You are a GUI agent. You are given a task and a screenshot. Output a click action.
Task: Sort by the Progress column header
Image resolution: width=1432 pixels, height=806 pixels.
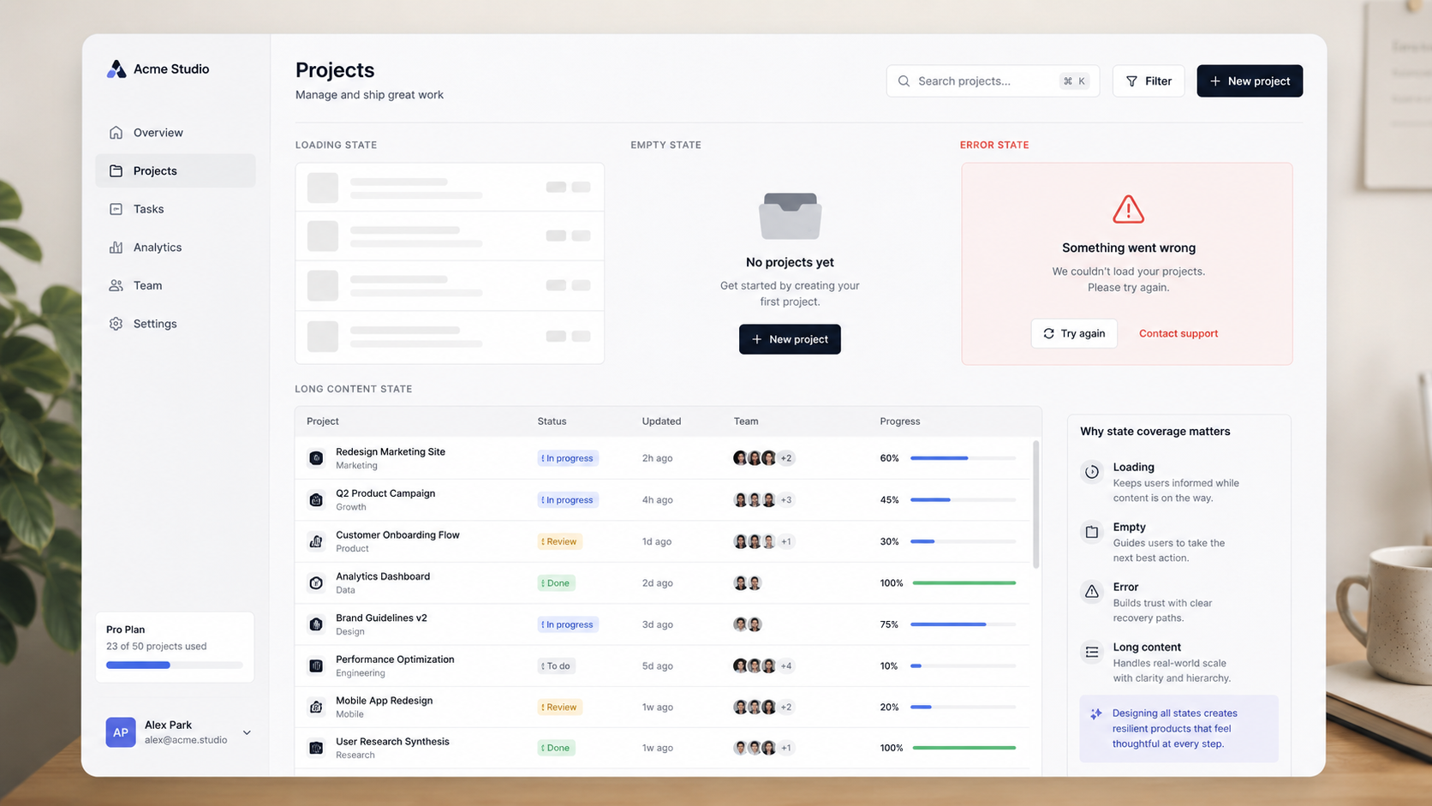(900, 421)
